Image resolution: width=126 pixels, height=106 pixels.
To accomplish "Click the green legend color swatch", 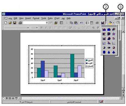I will 87,60.
